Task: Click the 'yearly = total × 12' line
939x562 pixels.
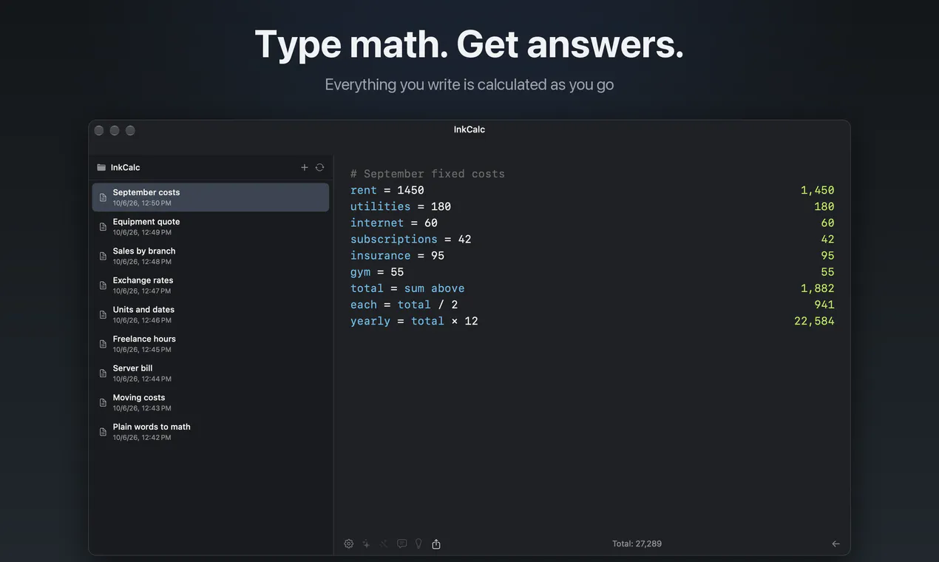Action: 414,321
